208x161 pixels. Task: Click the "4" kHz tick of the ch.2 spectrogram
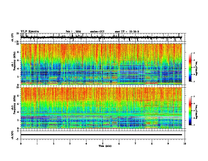pos(18,112)
